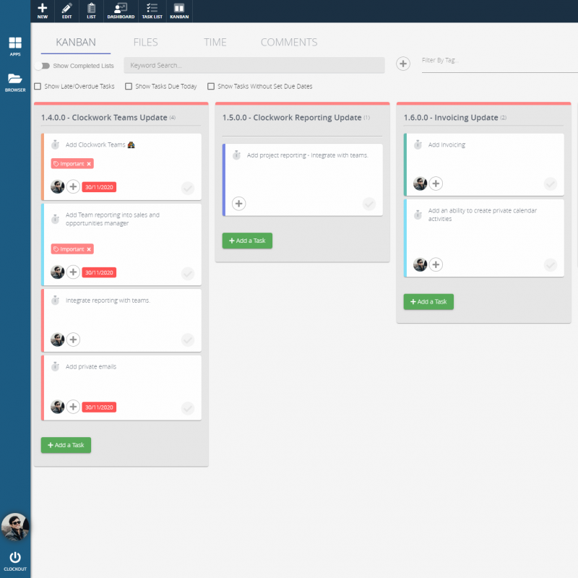
Task: Click the 1.5.0.0 - Clockwork Reporting Update title
Action: point(292,118)
